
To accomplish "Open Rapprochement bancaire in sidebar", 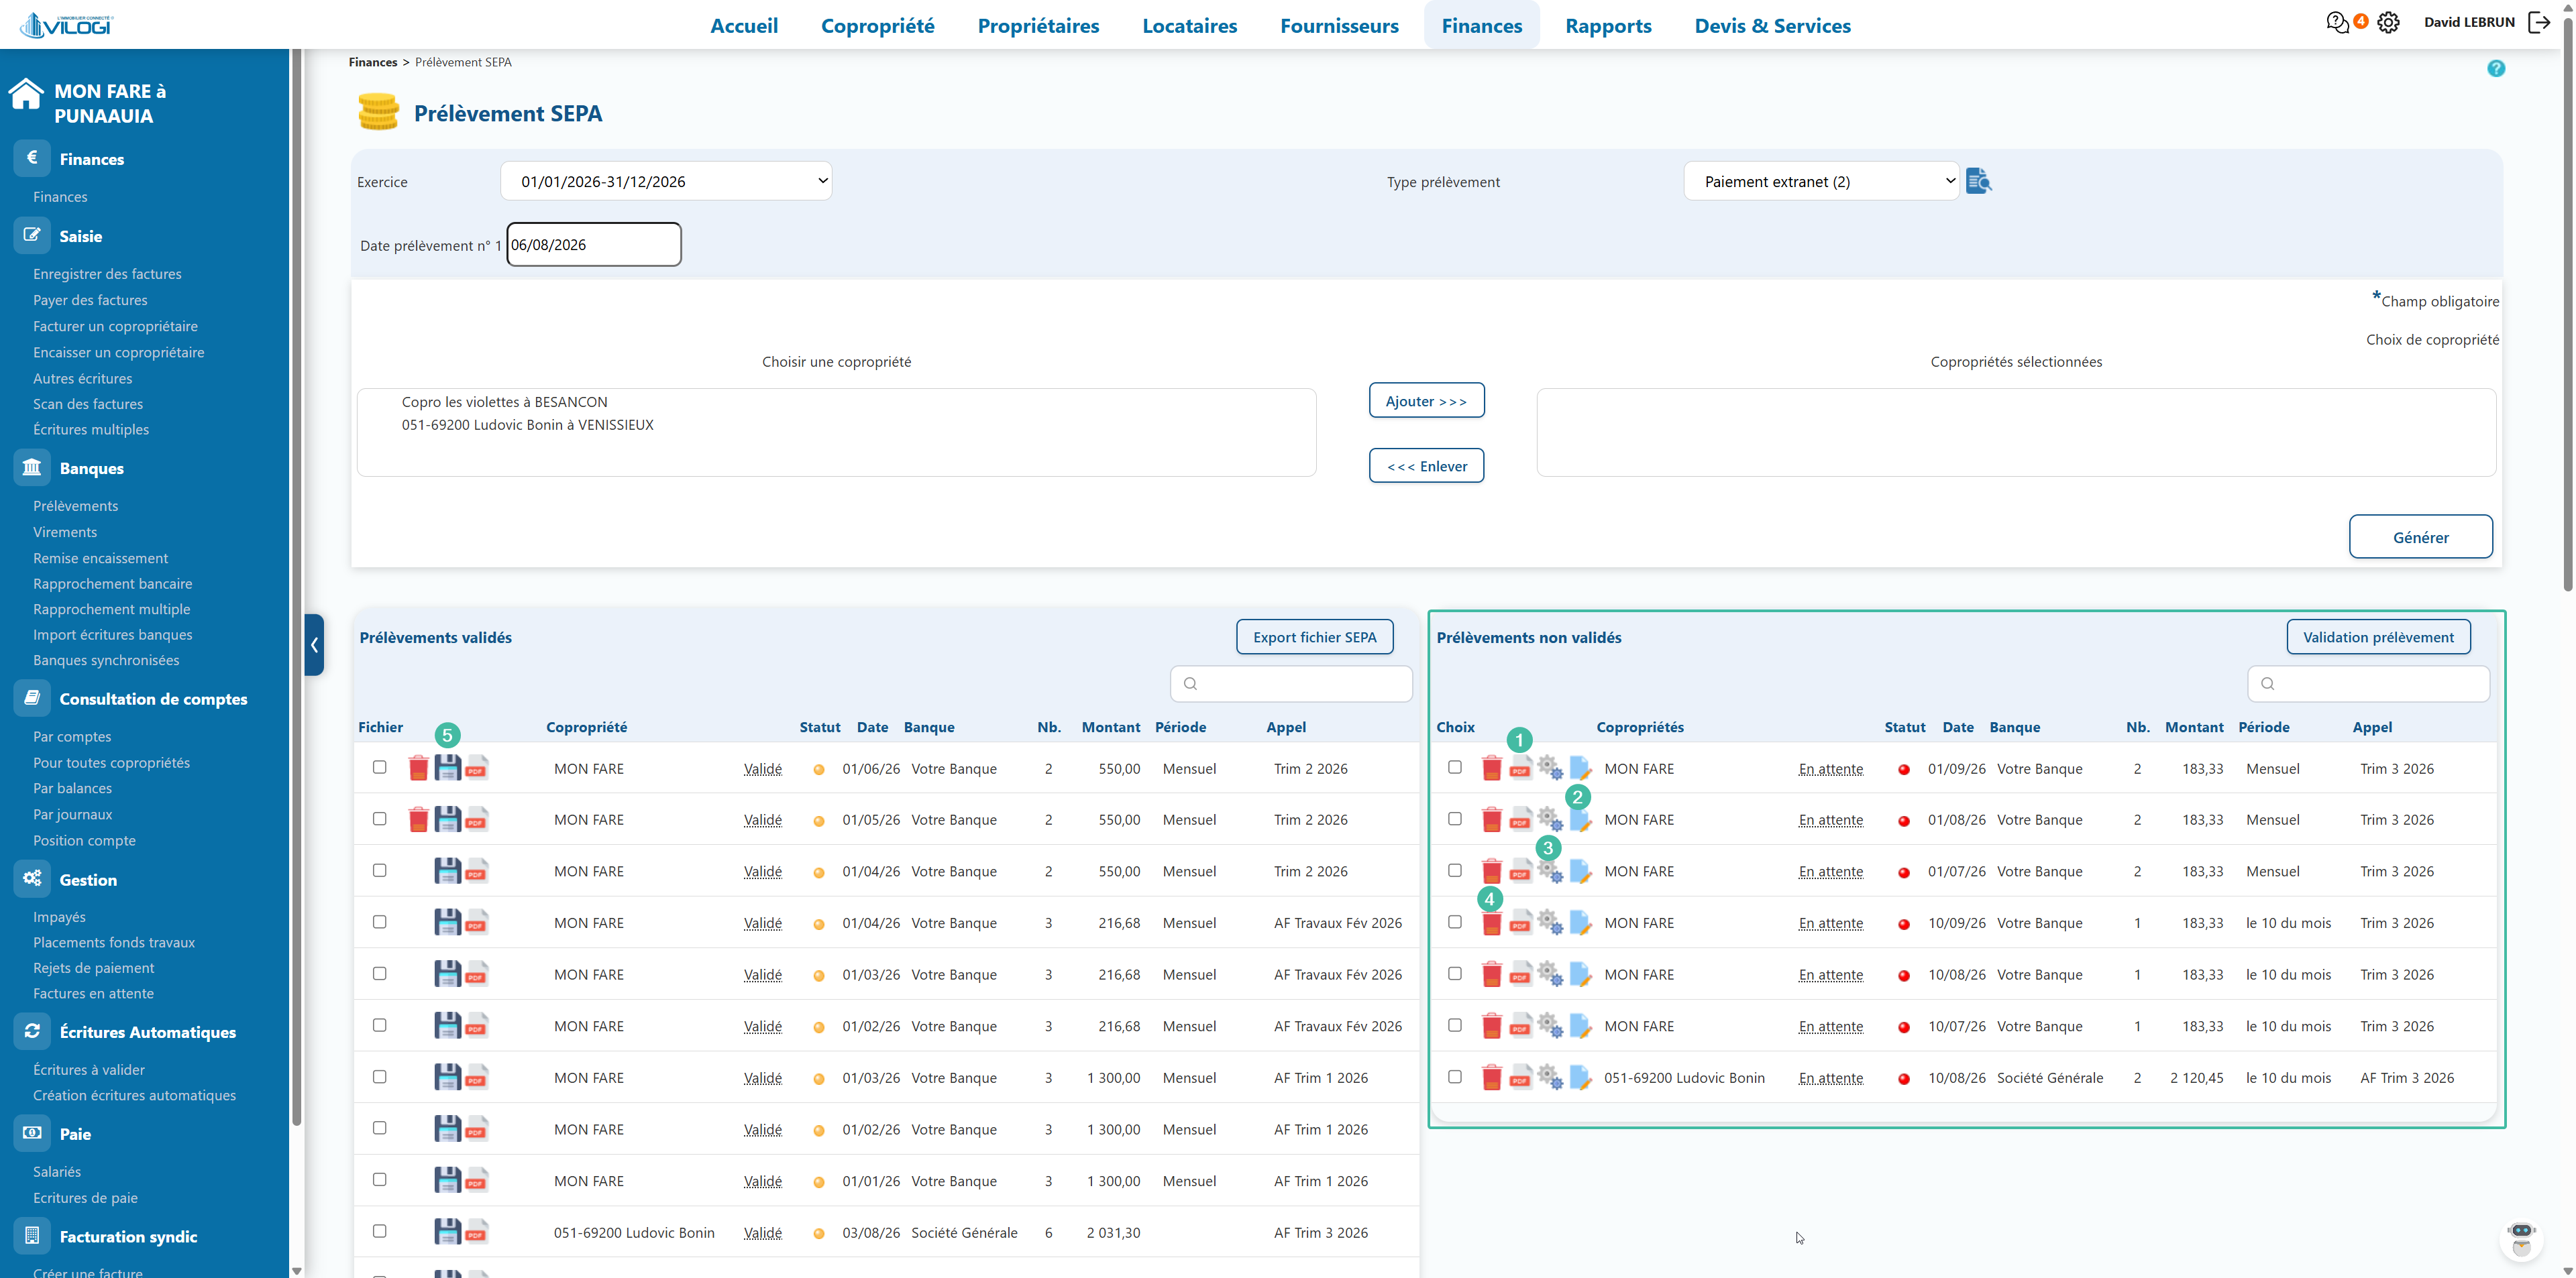I will point(112,583).
